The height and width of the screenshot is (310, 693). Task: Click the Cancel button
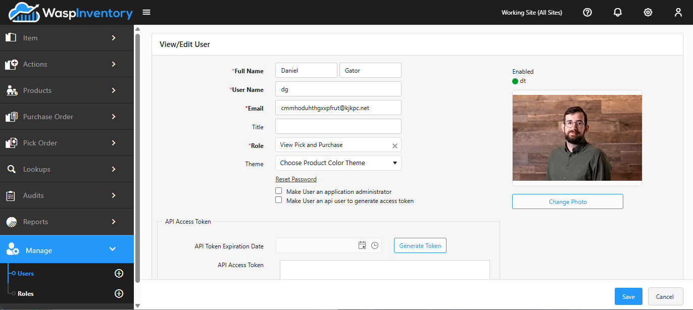pos(665,296)
